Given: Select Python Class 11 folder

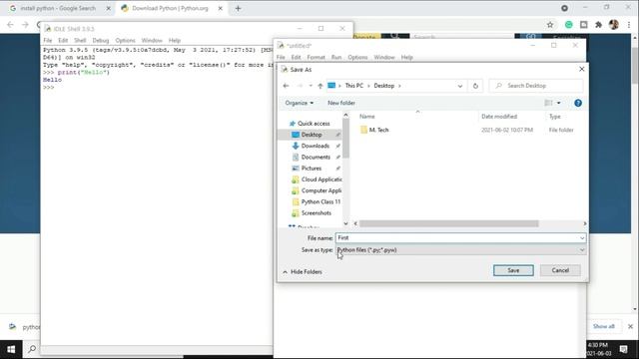Looking at the screenshot, I should pyautogui.click(x=317, y=201).
